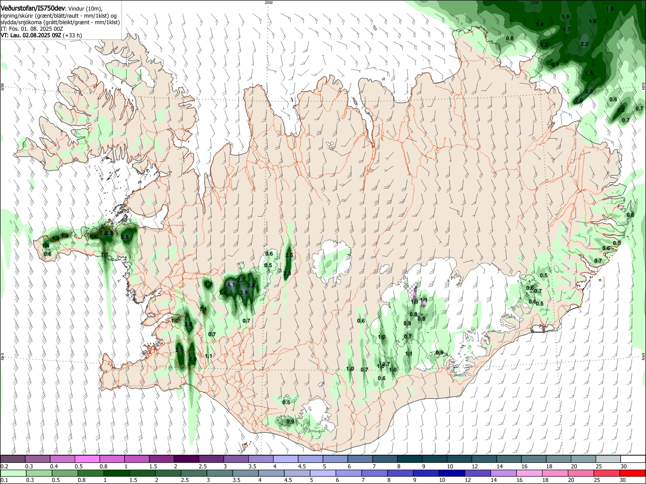Click the "1.8" value in the northeast rain band
Viewport: 646px width, 484px height.
click(593, 21)
